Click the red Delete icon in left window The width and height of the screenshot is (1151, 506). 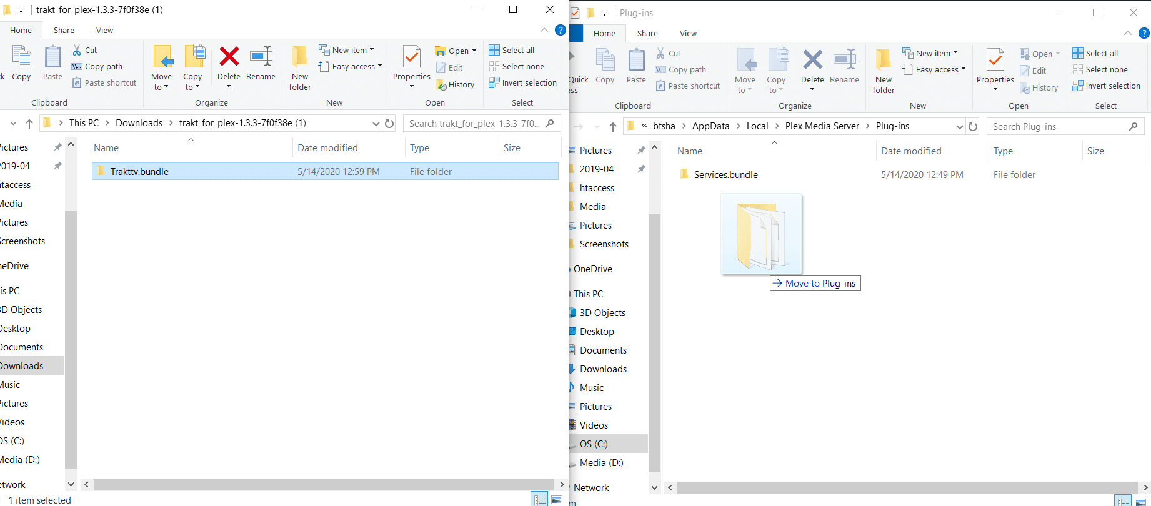[x=229, y=57]
